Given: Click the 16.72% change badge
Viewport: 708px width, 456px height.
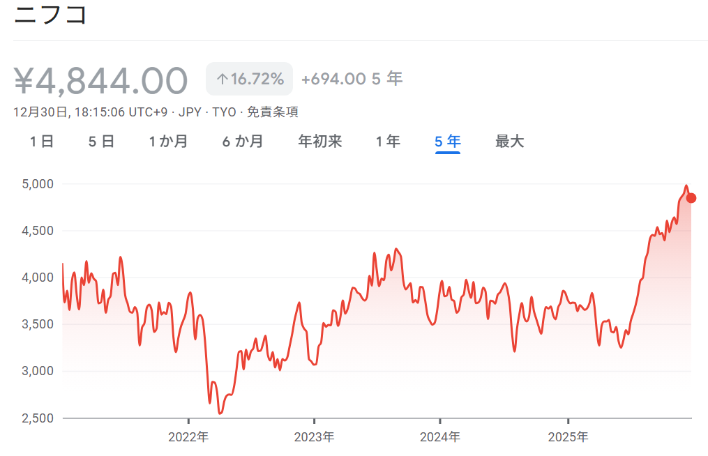Looking at the screenshot, I should point(249,79).
